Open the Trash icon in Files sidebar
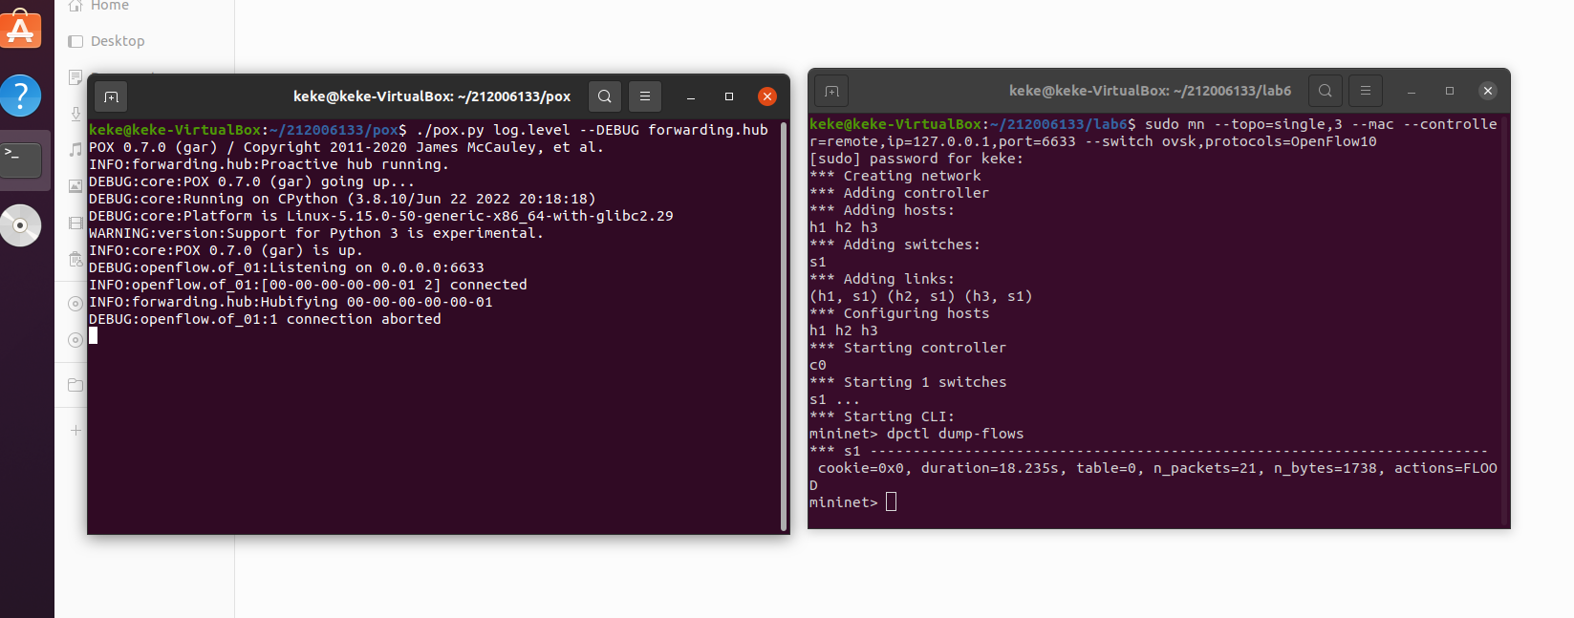The width and height of the screenshot is (1574, 618). (75, 259)
